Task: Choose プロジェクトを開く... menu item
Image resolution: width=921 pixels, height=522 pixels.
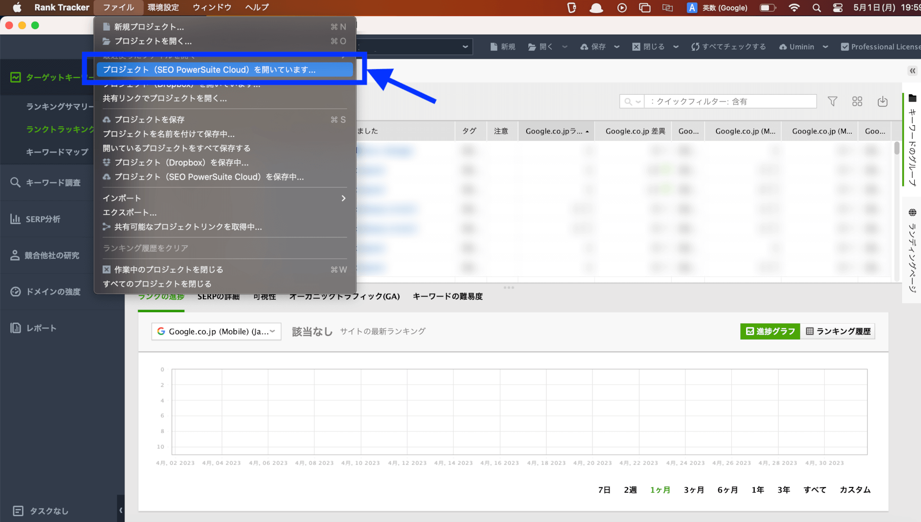Action: click(x=224, y=41)
